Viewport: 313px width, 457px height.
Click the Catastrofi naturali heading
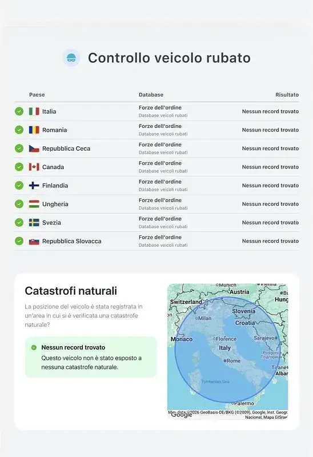[71, 291]
